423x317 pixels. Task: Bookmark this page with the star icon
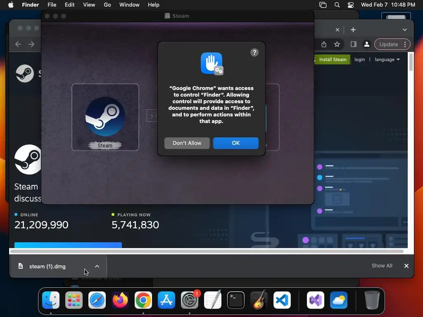(x=337, y=44)
